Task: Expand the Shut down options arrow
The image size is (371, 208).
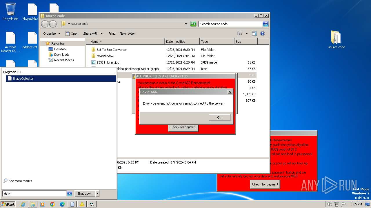Action: 97,194
